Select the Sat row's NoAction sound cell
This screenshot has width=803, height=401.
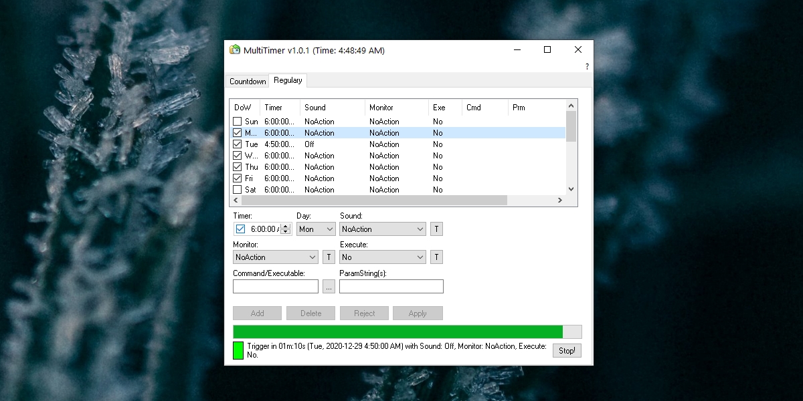319,190
